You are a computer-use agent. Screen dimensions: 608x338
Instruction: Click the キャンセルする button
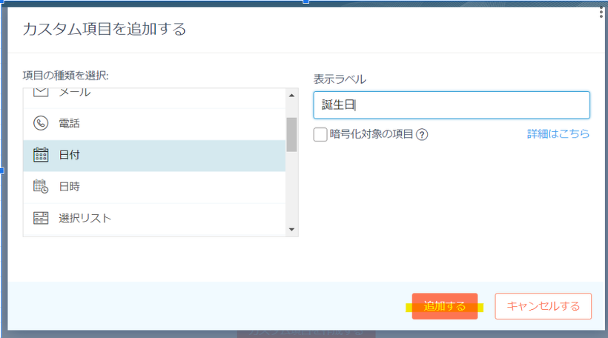tap(543, 306)
